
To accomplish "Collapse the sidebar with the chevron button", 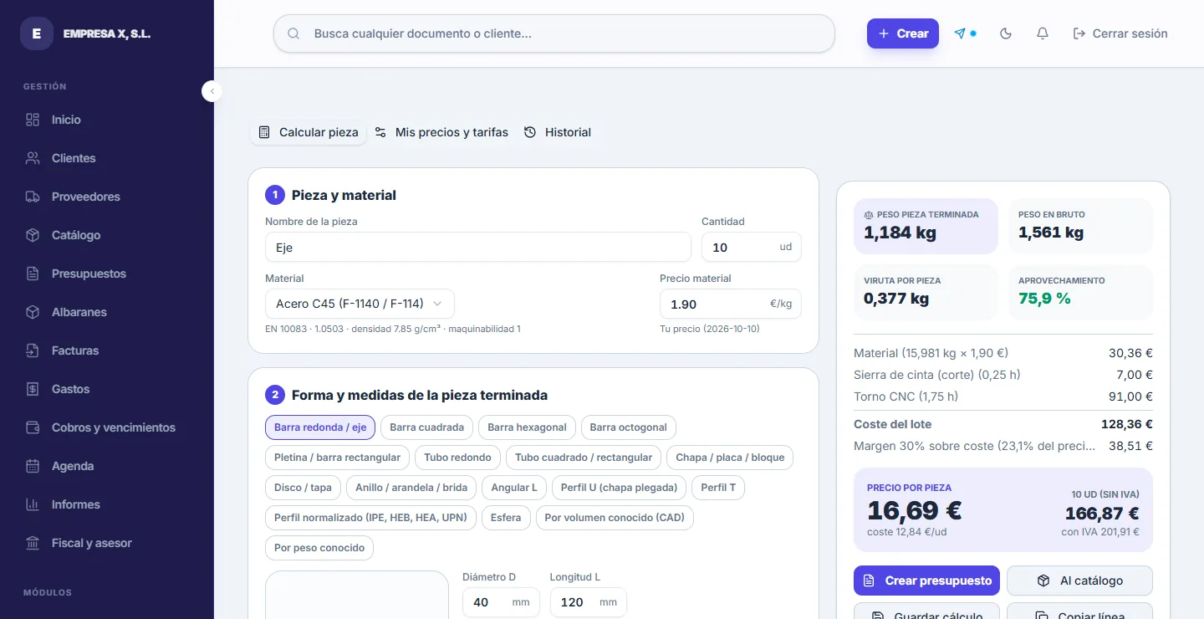I will [x=212, y=90].
